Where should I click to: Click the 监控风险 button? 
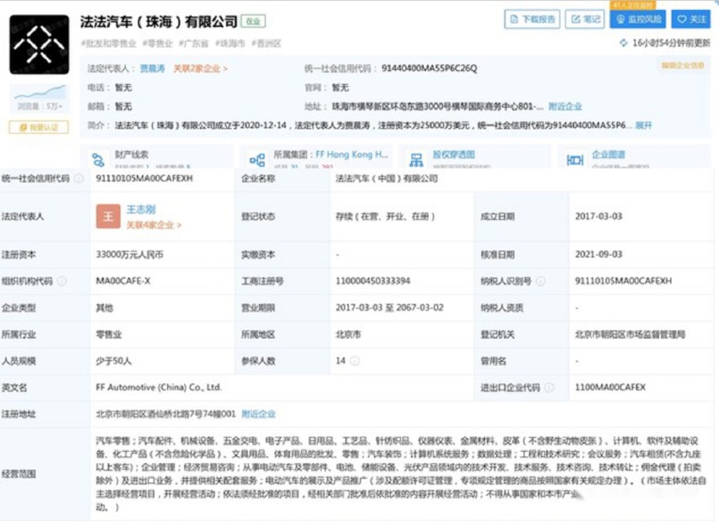pyautogui.click(x=638, y=19)
